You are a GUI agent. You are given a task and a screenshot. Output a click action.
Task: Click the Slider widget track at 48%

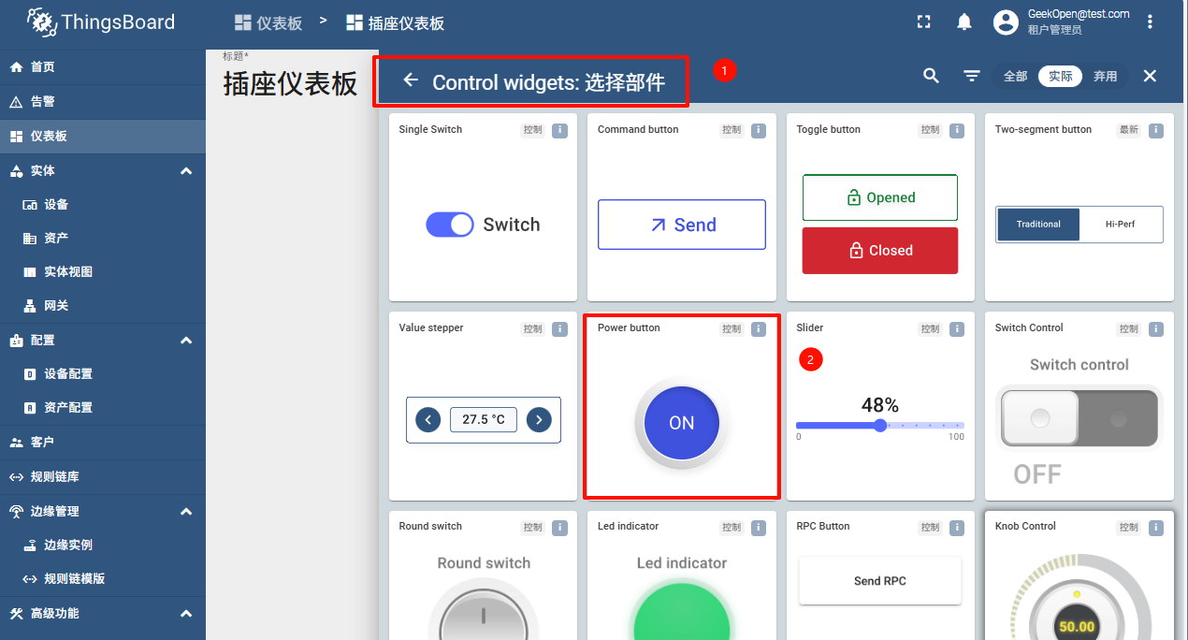[879, 426]
